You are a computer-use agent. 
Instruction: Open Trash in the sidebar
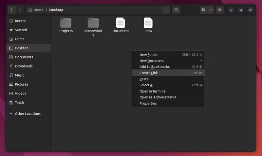[x=28, y=102]
